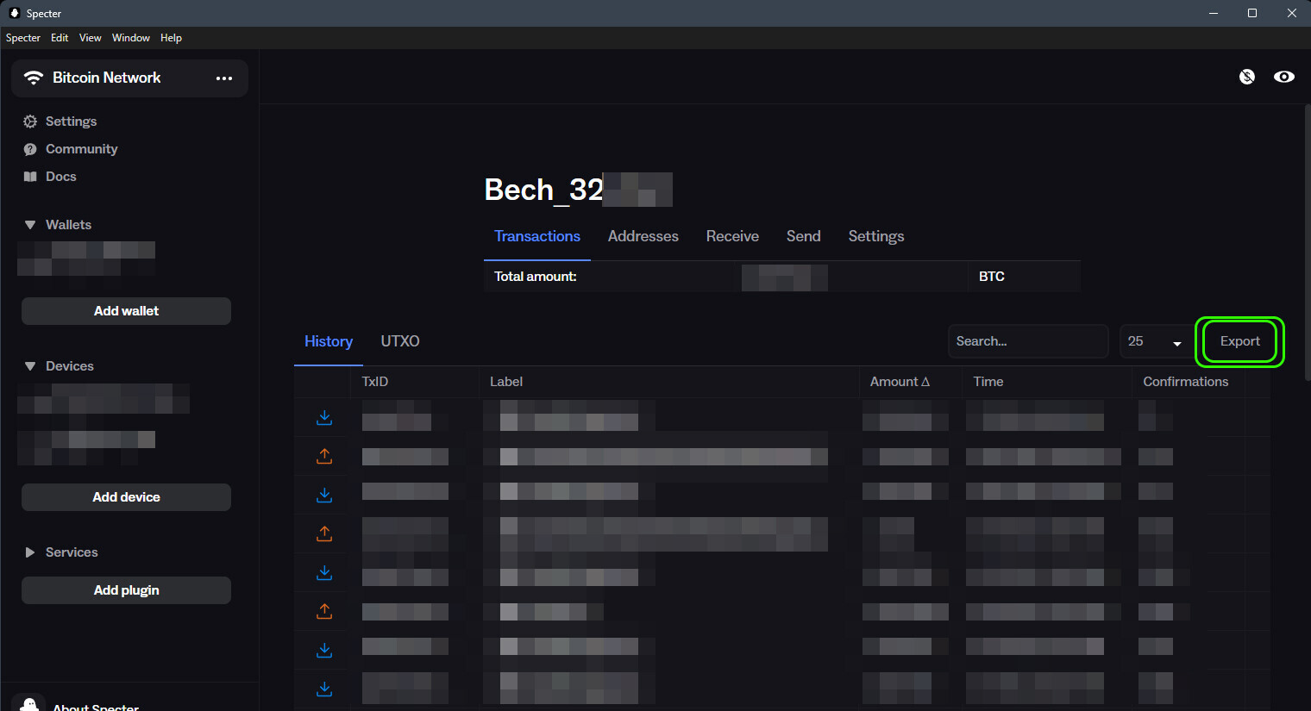The image size is (1311, 711).
Task: Click the Add device button
Action: click(x=126, y=497)
